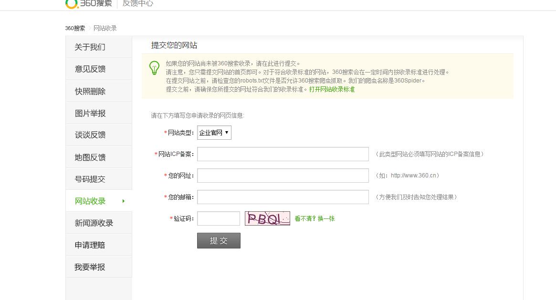Click the PBQI captcha image
The width and height of the screenshot is (556, 300).
tap(267, 218)
